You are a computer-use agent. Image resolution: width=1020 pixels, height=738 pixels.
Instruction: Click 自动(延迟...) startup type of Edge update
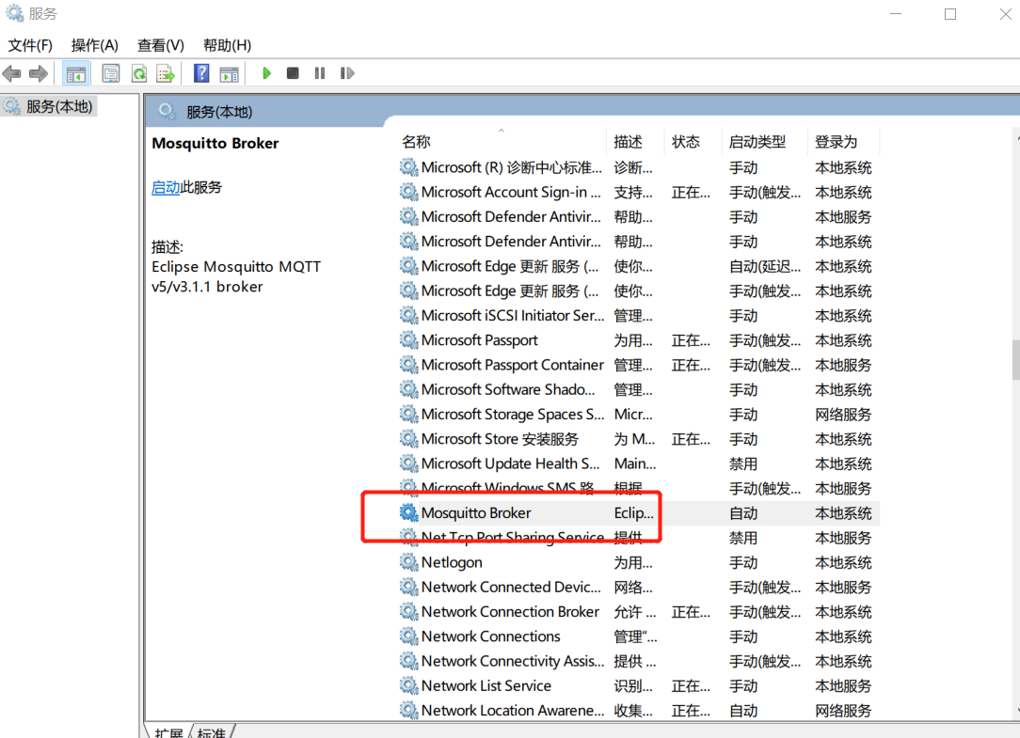click(765, 267)
